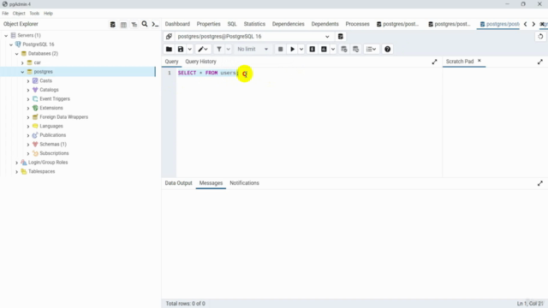Click the Explain button
The image size is (548, 308).
pos(312,50)
